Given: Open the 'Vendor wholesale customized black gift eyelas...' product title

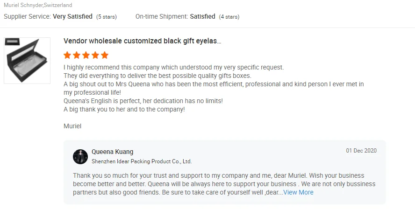Looking at the screenshot, I should (142, 41).
